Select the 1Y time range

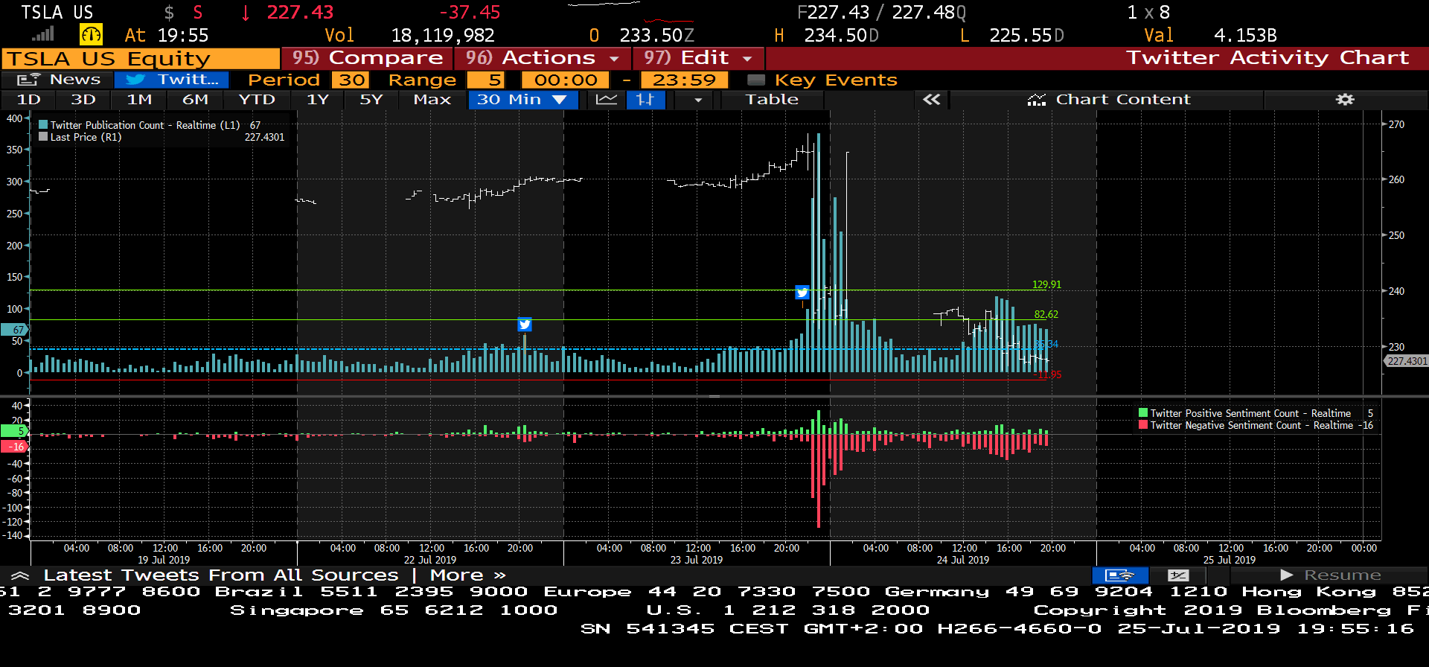click(318, 100)
